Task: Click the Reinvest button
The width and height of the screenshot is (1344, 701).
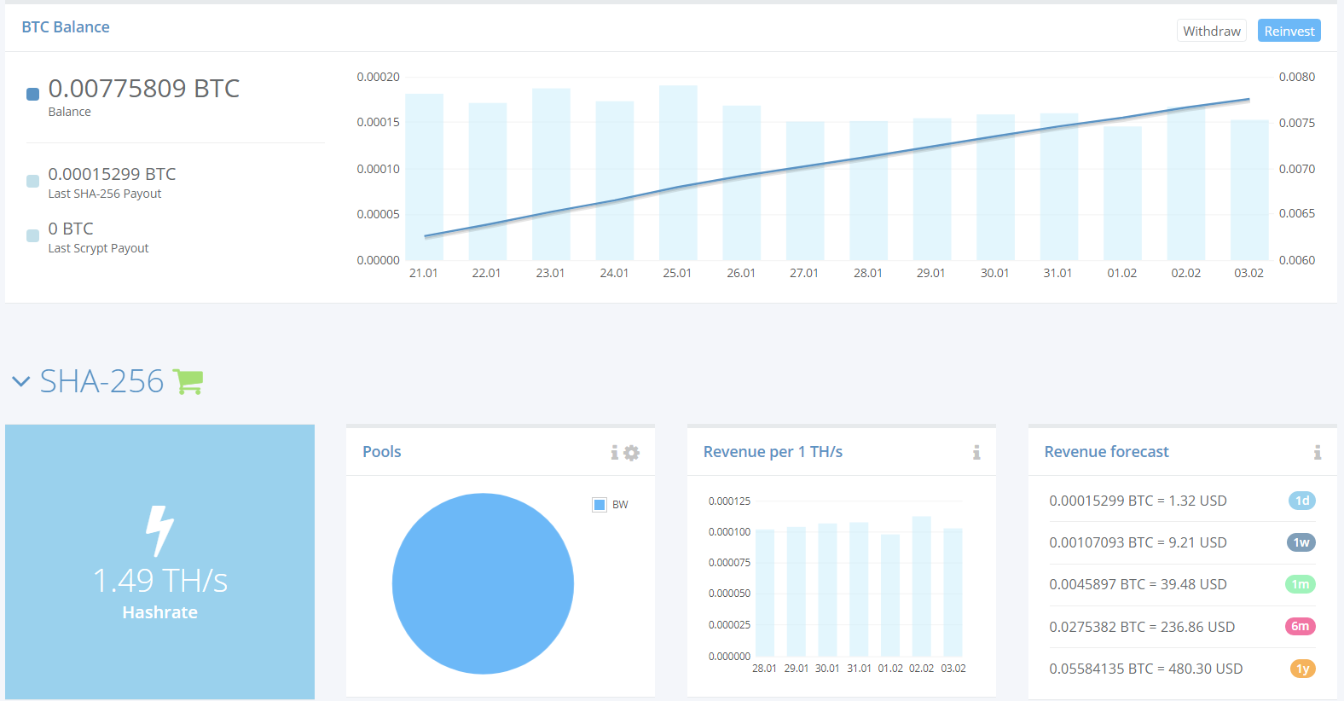Action: (1289, 31)
